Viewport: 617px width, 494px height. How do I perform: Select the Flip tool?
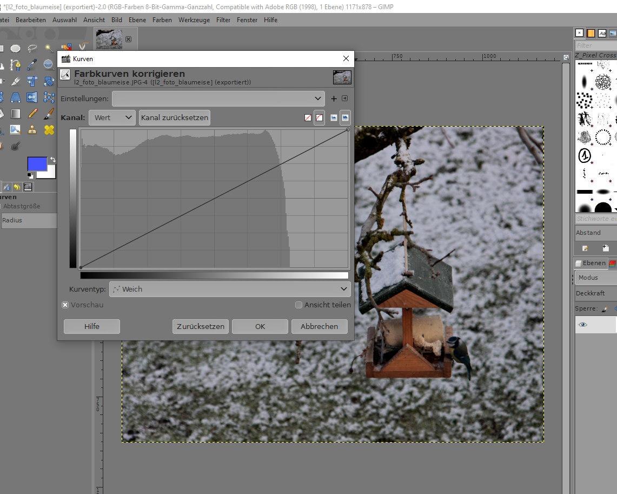32,97
